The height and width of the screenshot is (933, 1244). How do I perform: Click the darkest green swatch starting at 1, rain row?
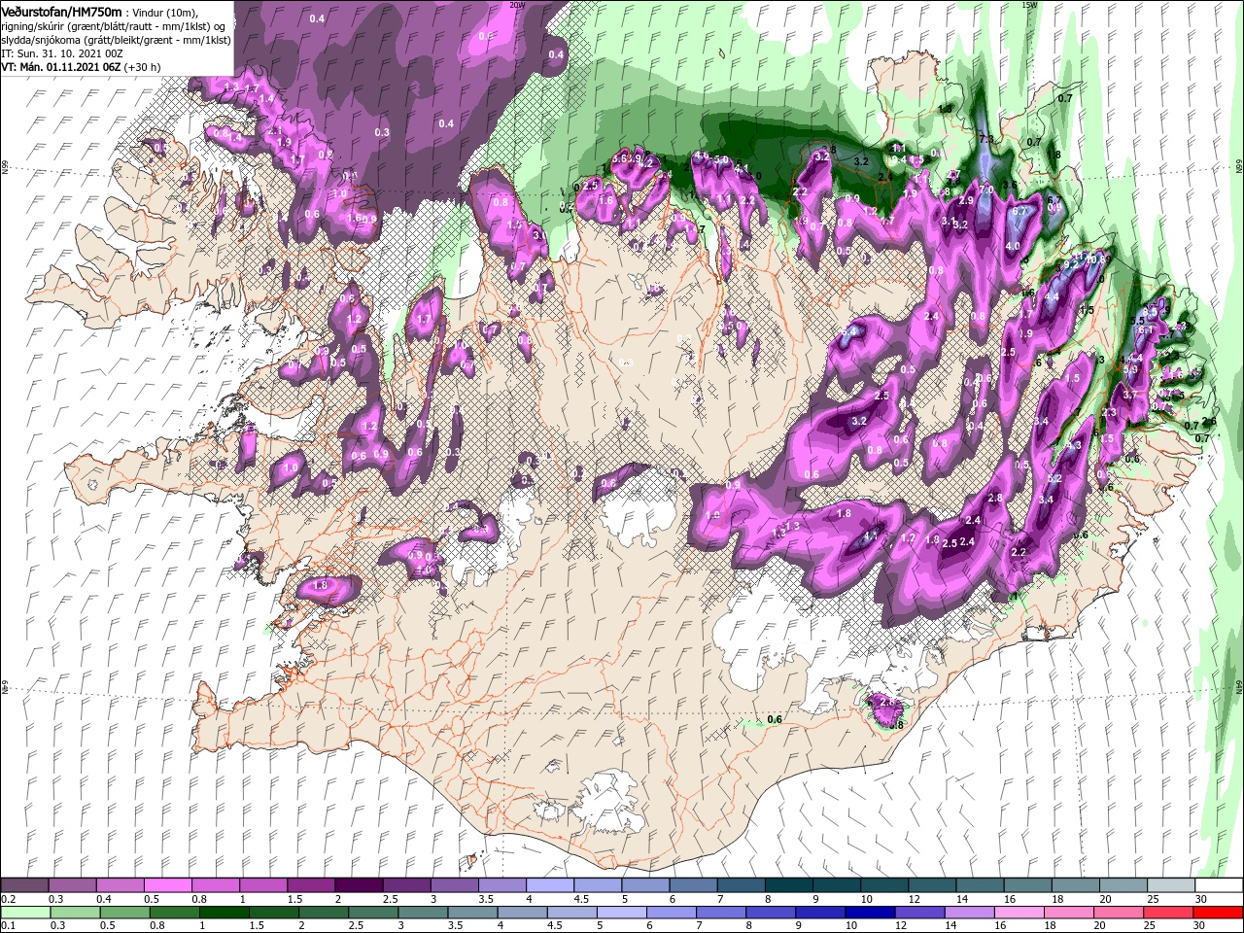tap(225, 913)
